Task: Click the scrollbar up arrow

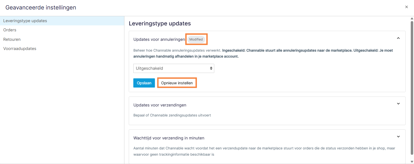Action: click(x=412, y=18)
